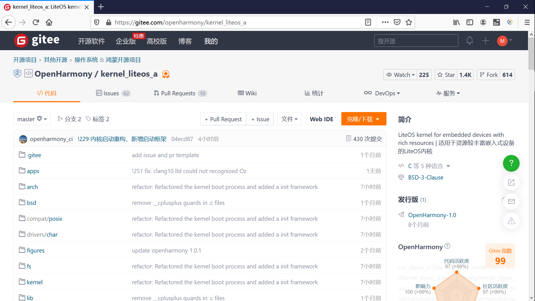Open the 统计 tab

click(x=314, y=93)
